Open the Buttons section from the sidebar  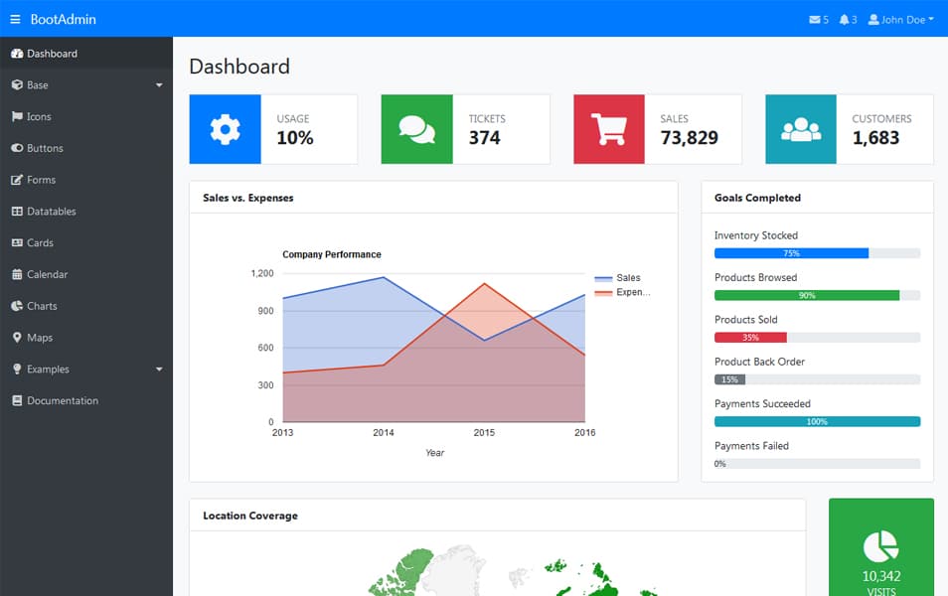pos(45,148)
